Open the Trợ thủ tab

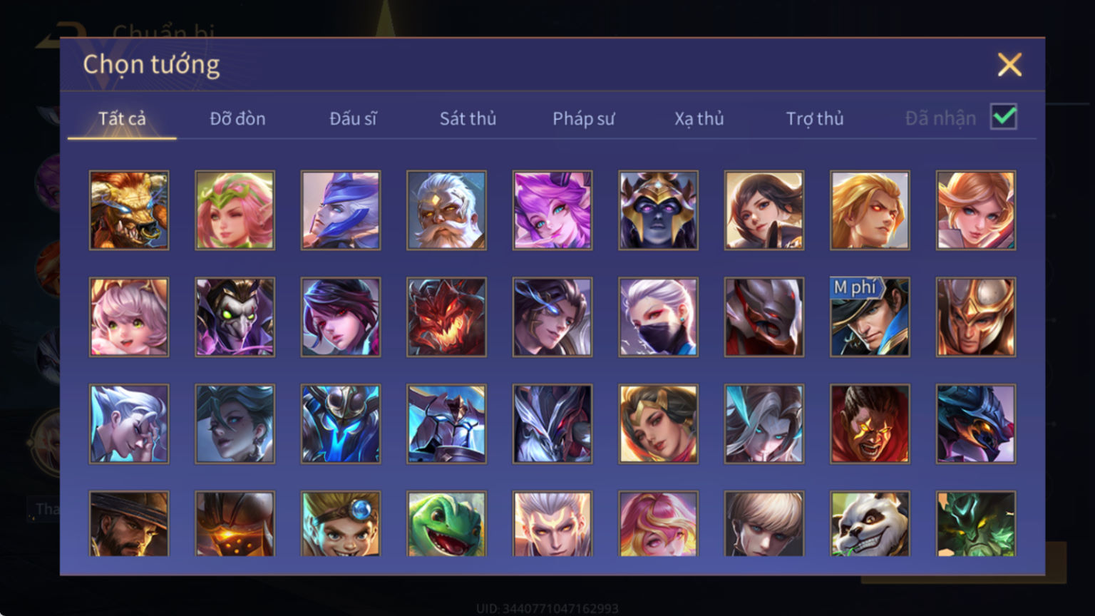(815, 118)
